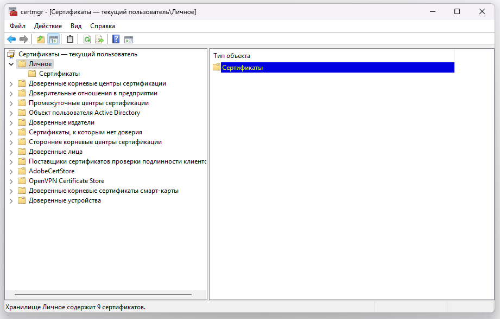Select Сертификаты subfolder under Личное
Image resolution: width=500 pixels, height=319 pixels.
pyautogui.click(x=59, y=74)
